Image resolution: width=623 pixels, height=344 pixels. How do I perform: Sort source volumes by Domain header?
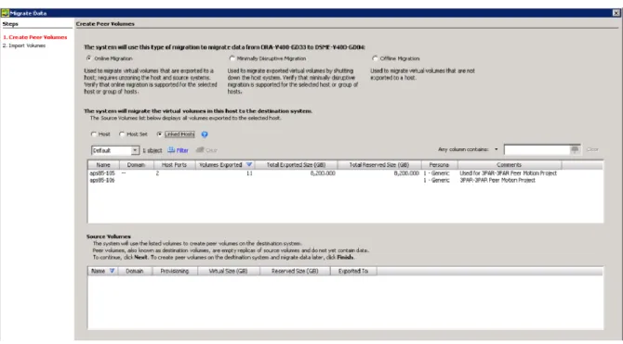click(134, 271)
